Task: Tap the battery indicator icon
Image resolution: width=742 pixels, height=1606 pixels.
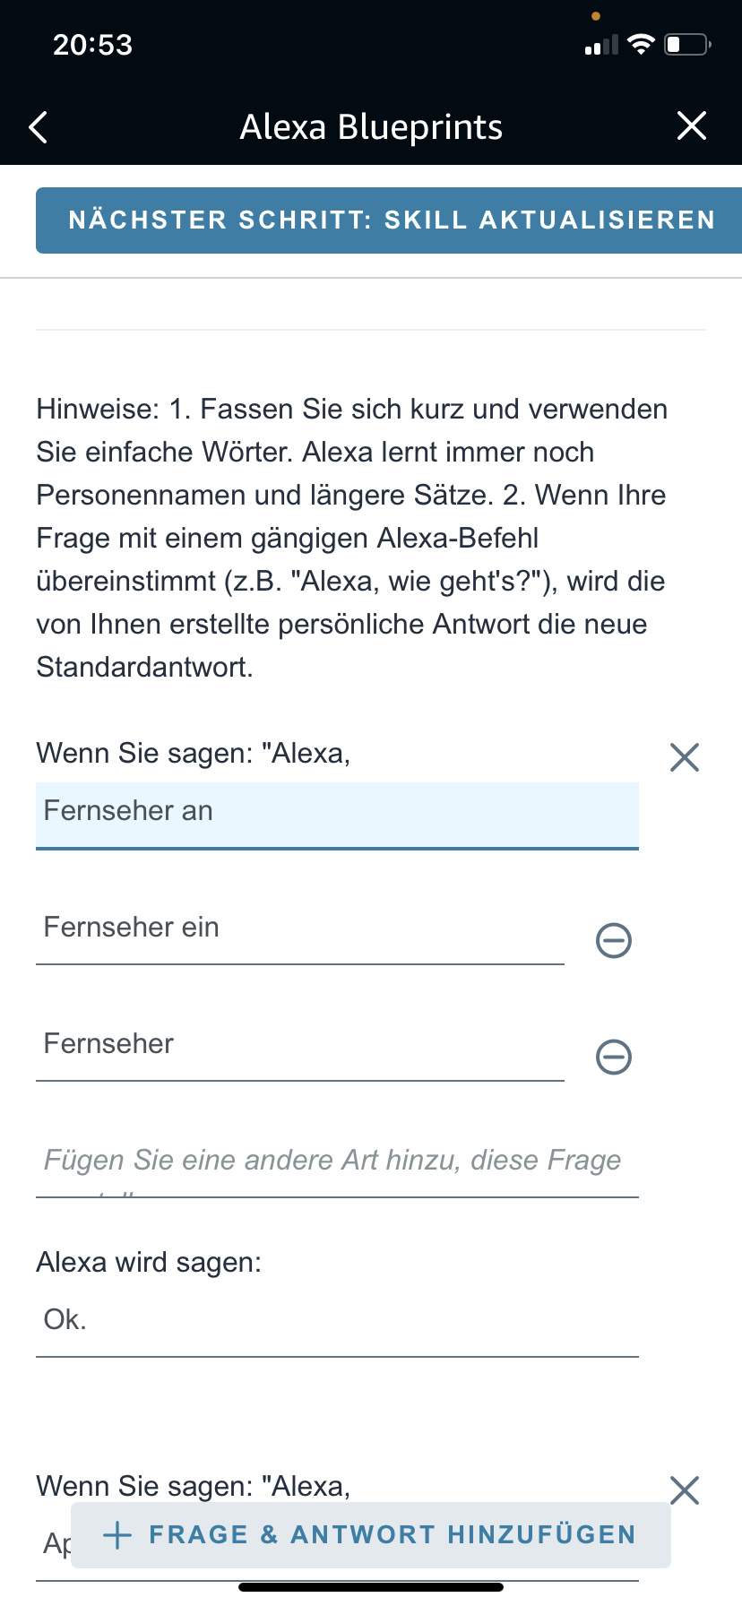Action: (687, 45)
